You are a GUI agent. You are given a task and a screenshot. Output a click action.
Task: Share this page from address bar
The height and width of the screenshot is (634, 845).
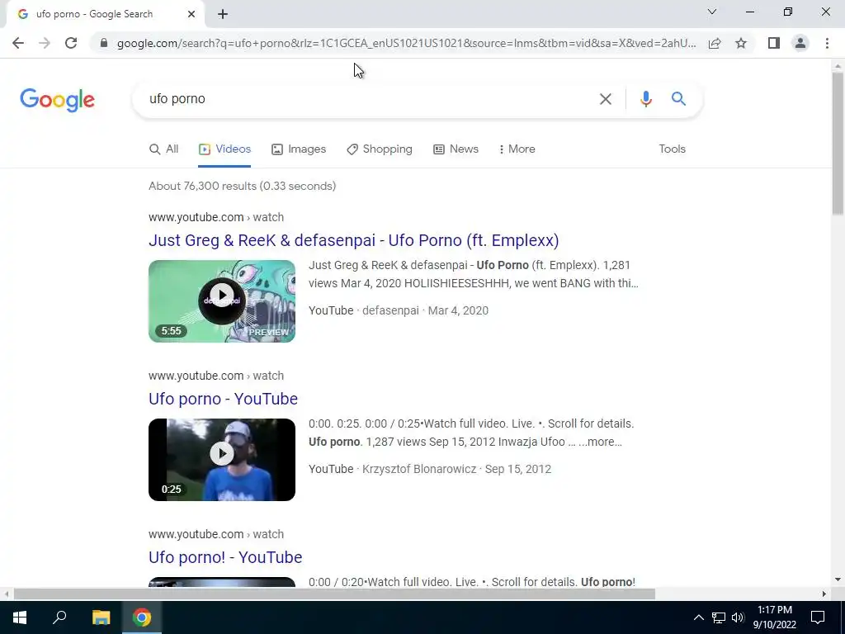pos(715,43)
